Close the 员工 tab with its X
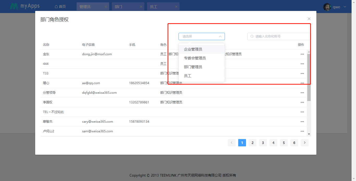 176,7
